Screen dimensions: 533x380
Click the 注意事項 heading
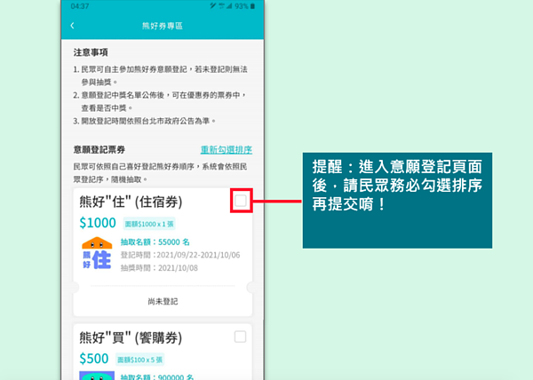pos(91,52)
